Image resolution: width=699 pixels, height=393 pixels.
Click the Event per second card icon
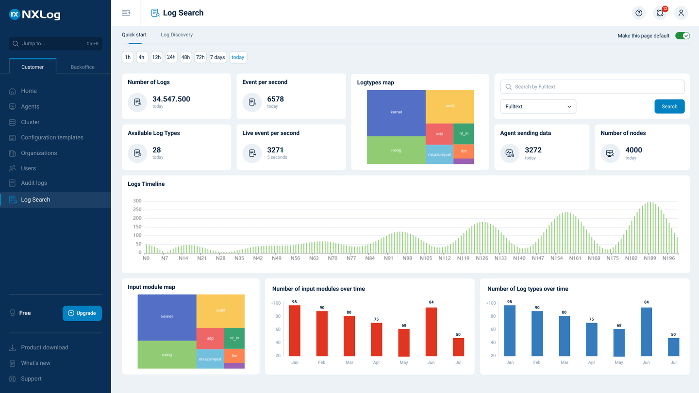tap(252, 102)
